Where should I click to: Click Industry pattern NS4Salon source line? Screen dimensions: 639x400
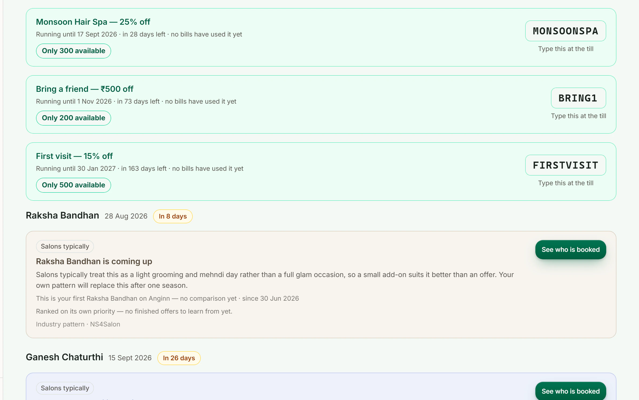coord(78,324)
